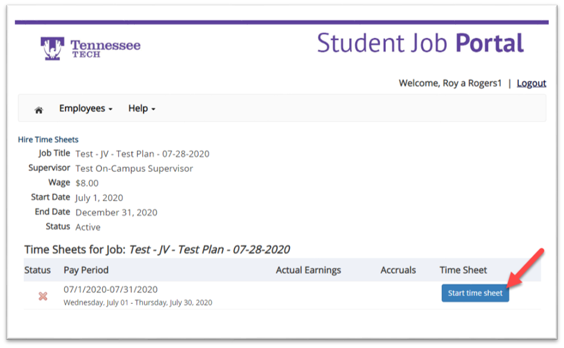Viewport: 564px width, 348px height.
Task: Open the Employees dropdown menu
Action: click(86, 109)
